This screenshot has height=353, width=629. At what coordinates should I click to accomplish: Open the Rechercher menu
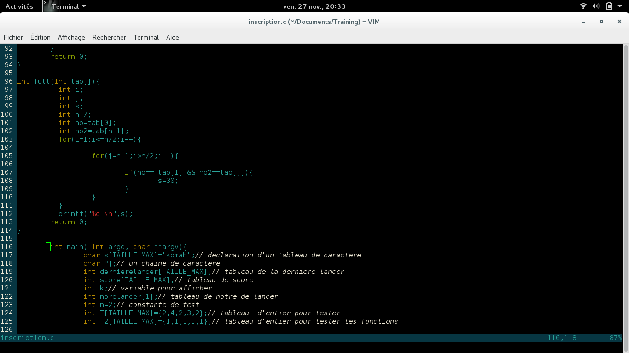pyautogui.click(x=109, y=37)
